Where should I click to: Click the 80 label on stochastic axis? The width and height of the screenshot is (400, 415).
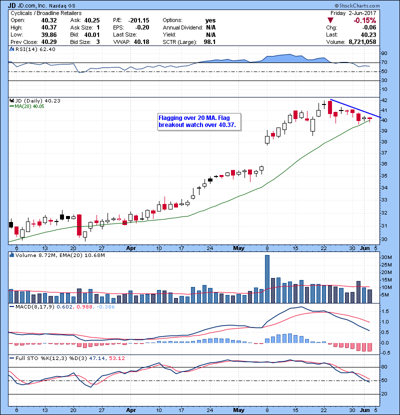(384, 367)
